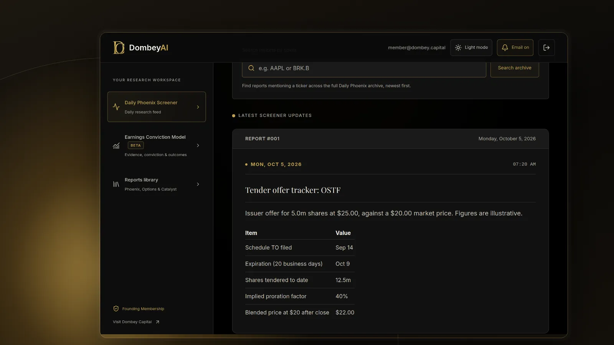Open Earnings Conviction Model section

(x=157, y=146)
